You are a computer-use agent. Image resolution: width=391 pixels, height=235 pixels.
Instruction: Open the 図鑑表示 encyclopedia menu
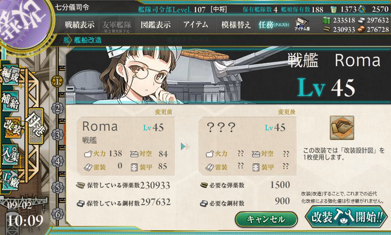point(156,25)
